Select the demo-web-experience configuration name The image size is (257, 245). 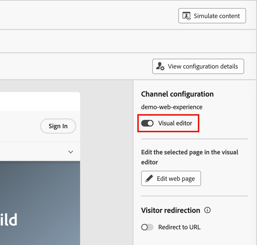(x=172, y=107)
